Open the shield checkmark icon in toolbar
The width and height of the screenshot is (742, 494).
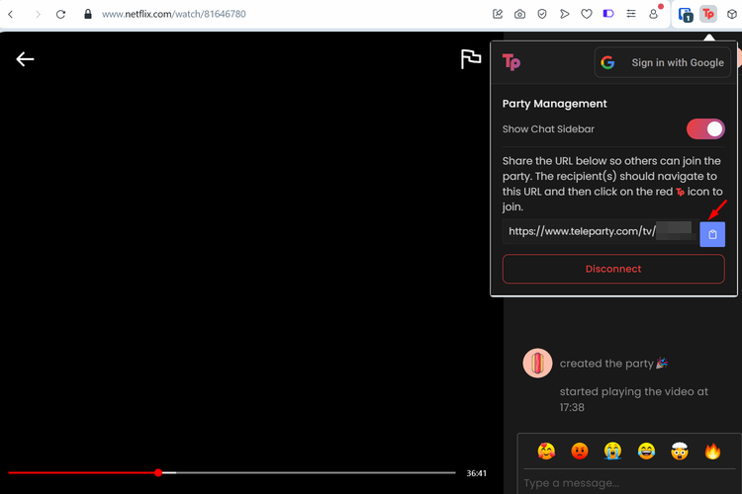point(542,14)
